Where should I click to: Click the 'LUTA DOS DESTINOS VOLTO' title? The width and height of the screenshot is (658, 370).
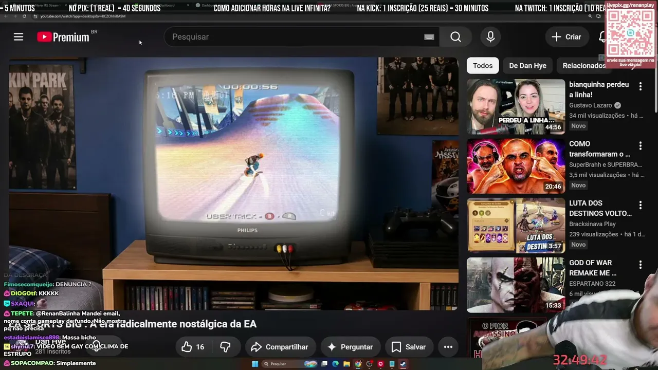click(x=600, y=208)
